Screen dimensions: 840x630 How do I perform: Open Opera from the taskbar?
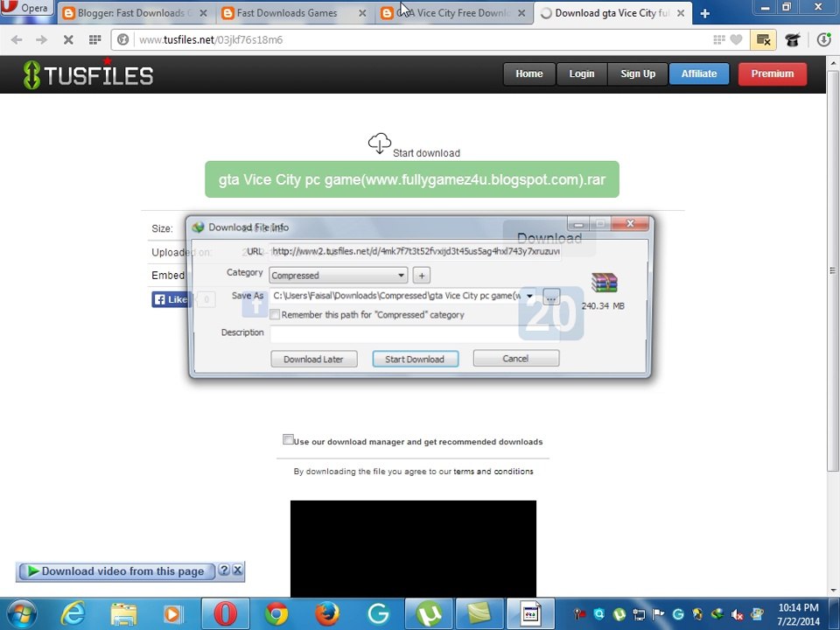225,614
